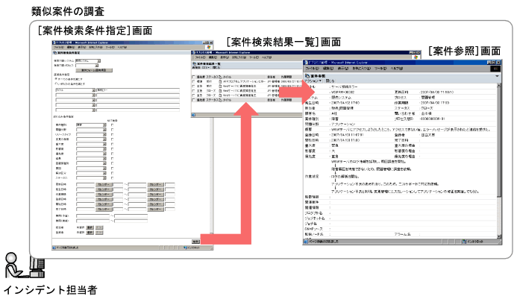
Task: Open the 問題分野 dropdown
Action: tap(92, 130)
